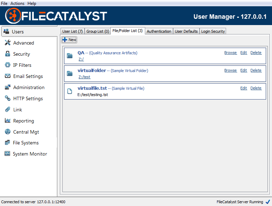This screenshot has height=206, width=272.
Task: Click the System Monitor screen icon
Action: pyautogui.click(x=7, y=153)
